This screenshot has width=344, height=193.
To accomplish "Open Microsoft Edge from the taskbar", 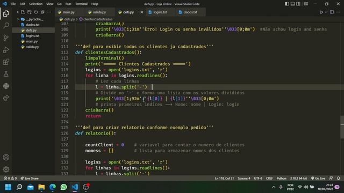I will pyautogui.click(x=53, y=187).
